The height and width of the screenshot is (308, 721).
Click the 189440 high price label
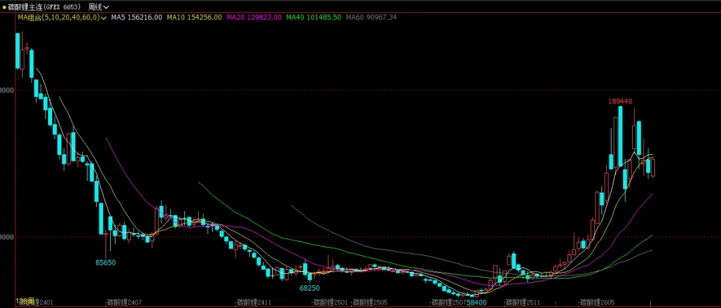click(620, 102)
